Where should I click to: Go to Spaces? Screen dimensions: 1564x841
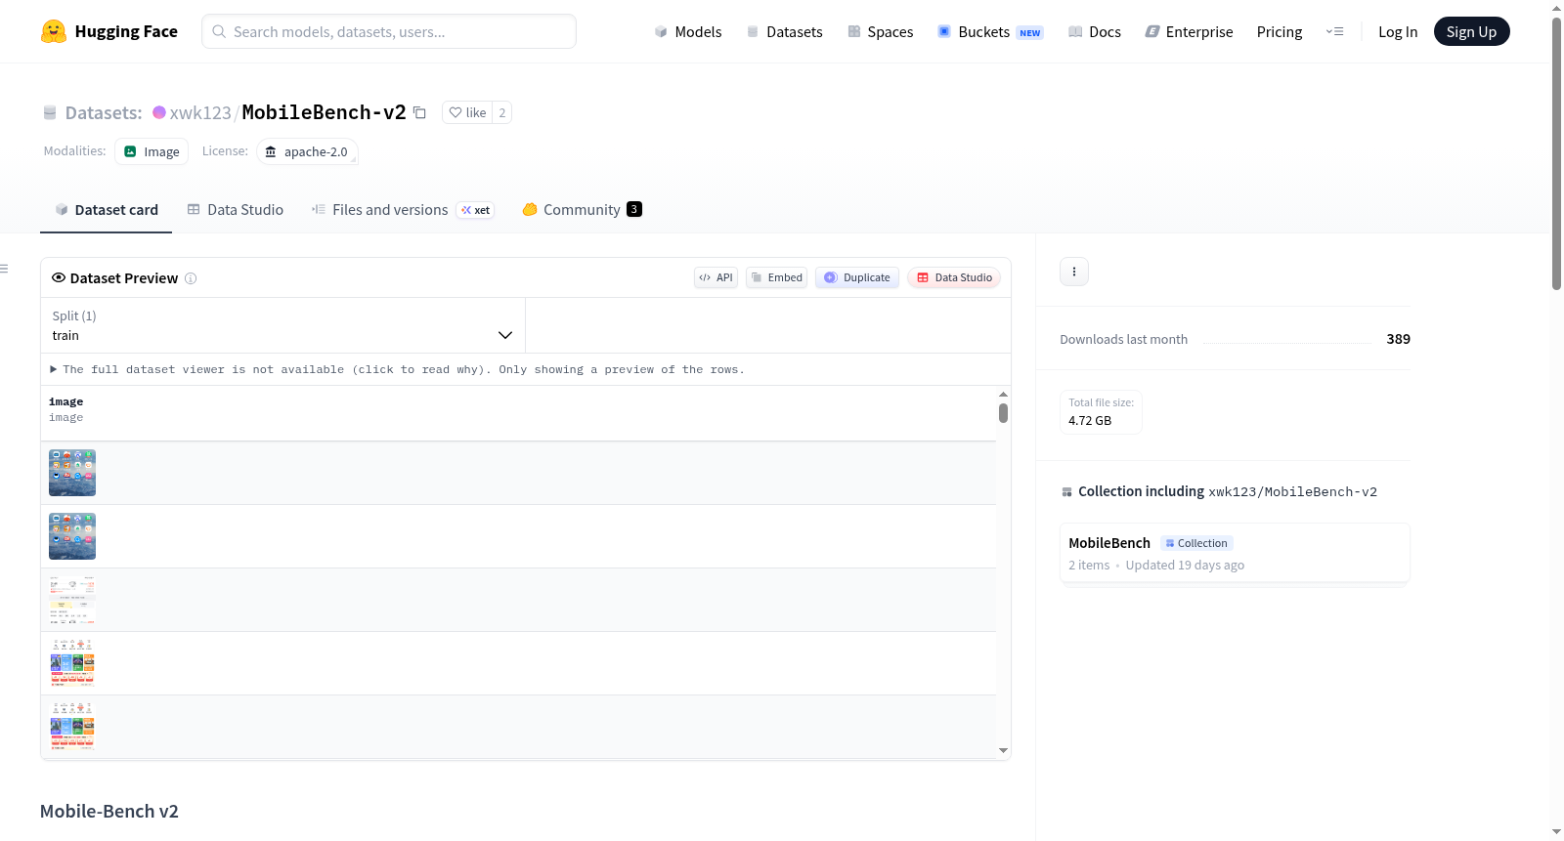click(880, 31)
